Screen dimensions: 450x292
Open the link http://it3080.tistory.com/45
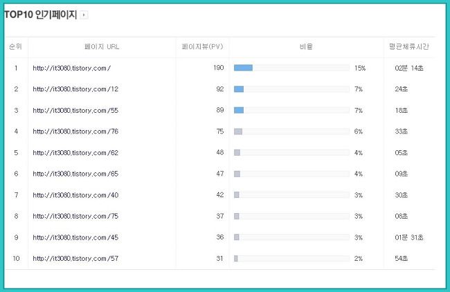pyautogui.click(x=75, y=237)
